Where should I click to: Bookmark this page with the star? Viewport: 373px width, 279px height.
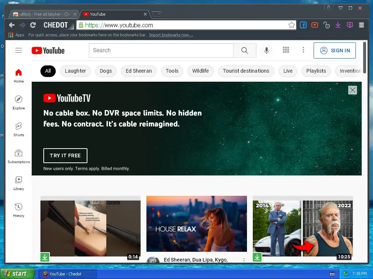point(291,25)
